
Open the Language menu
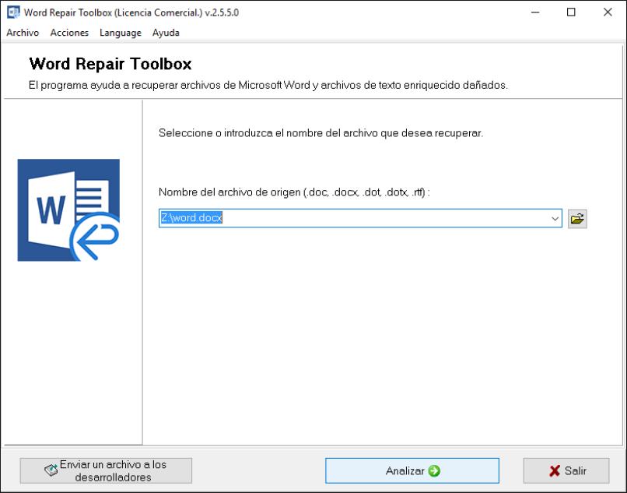coord(119,33)
